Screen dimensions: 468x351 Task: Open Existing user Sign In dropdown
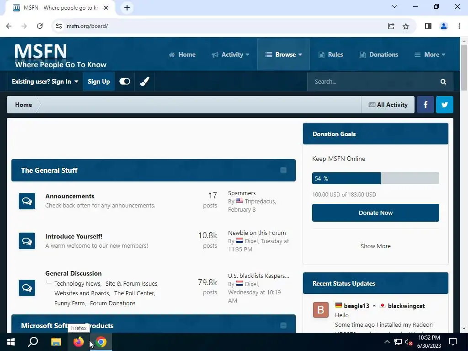[x=45, y=81]
